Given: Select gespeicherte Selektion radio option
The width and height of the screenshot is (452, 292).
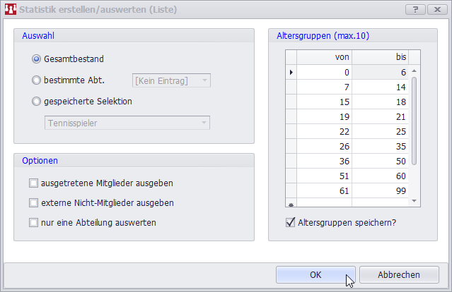Looking at the screenshot, I should tap(37, 101).
